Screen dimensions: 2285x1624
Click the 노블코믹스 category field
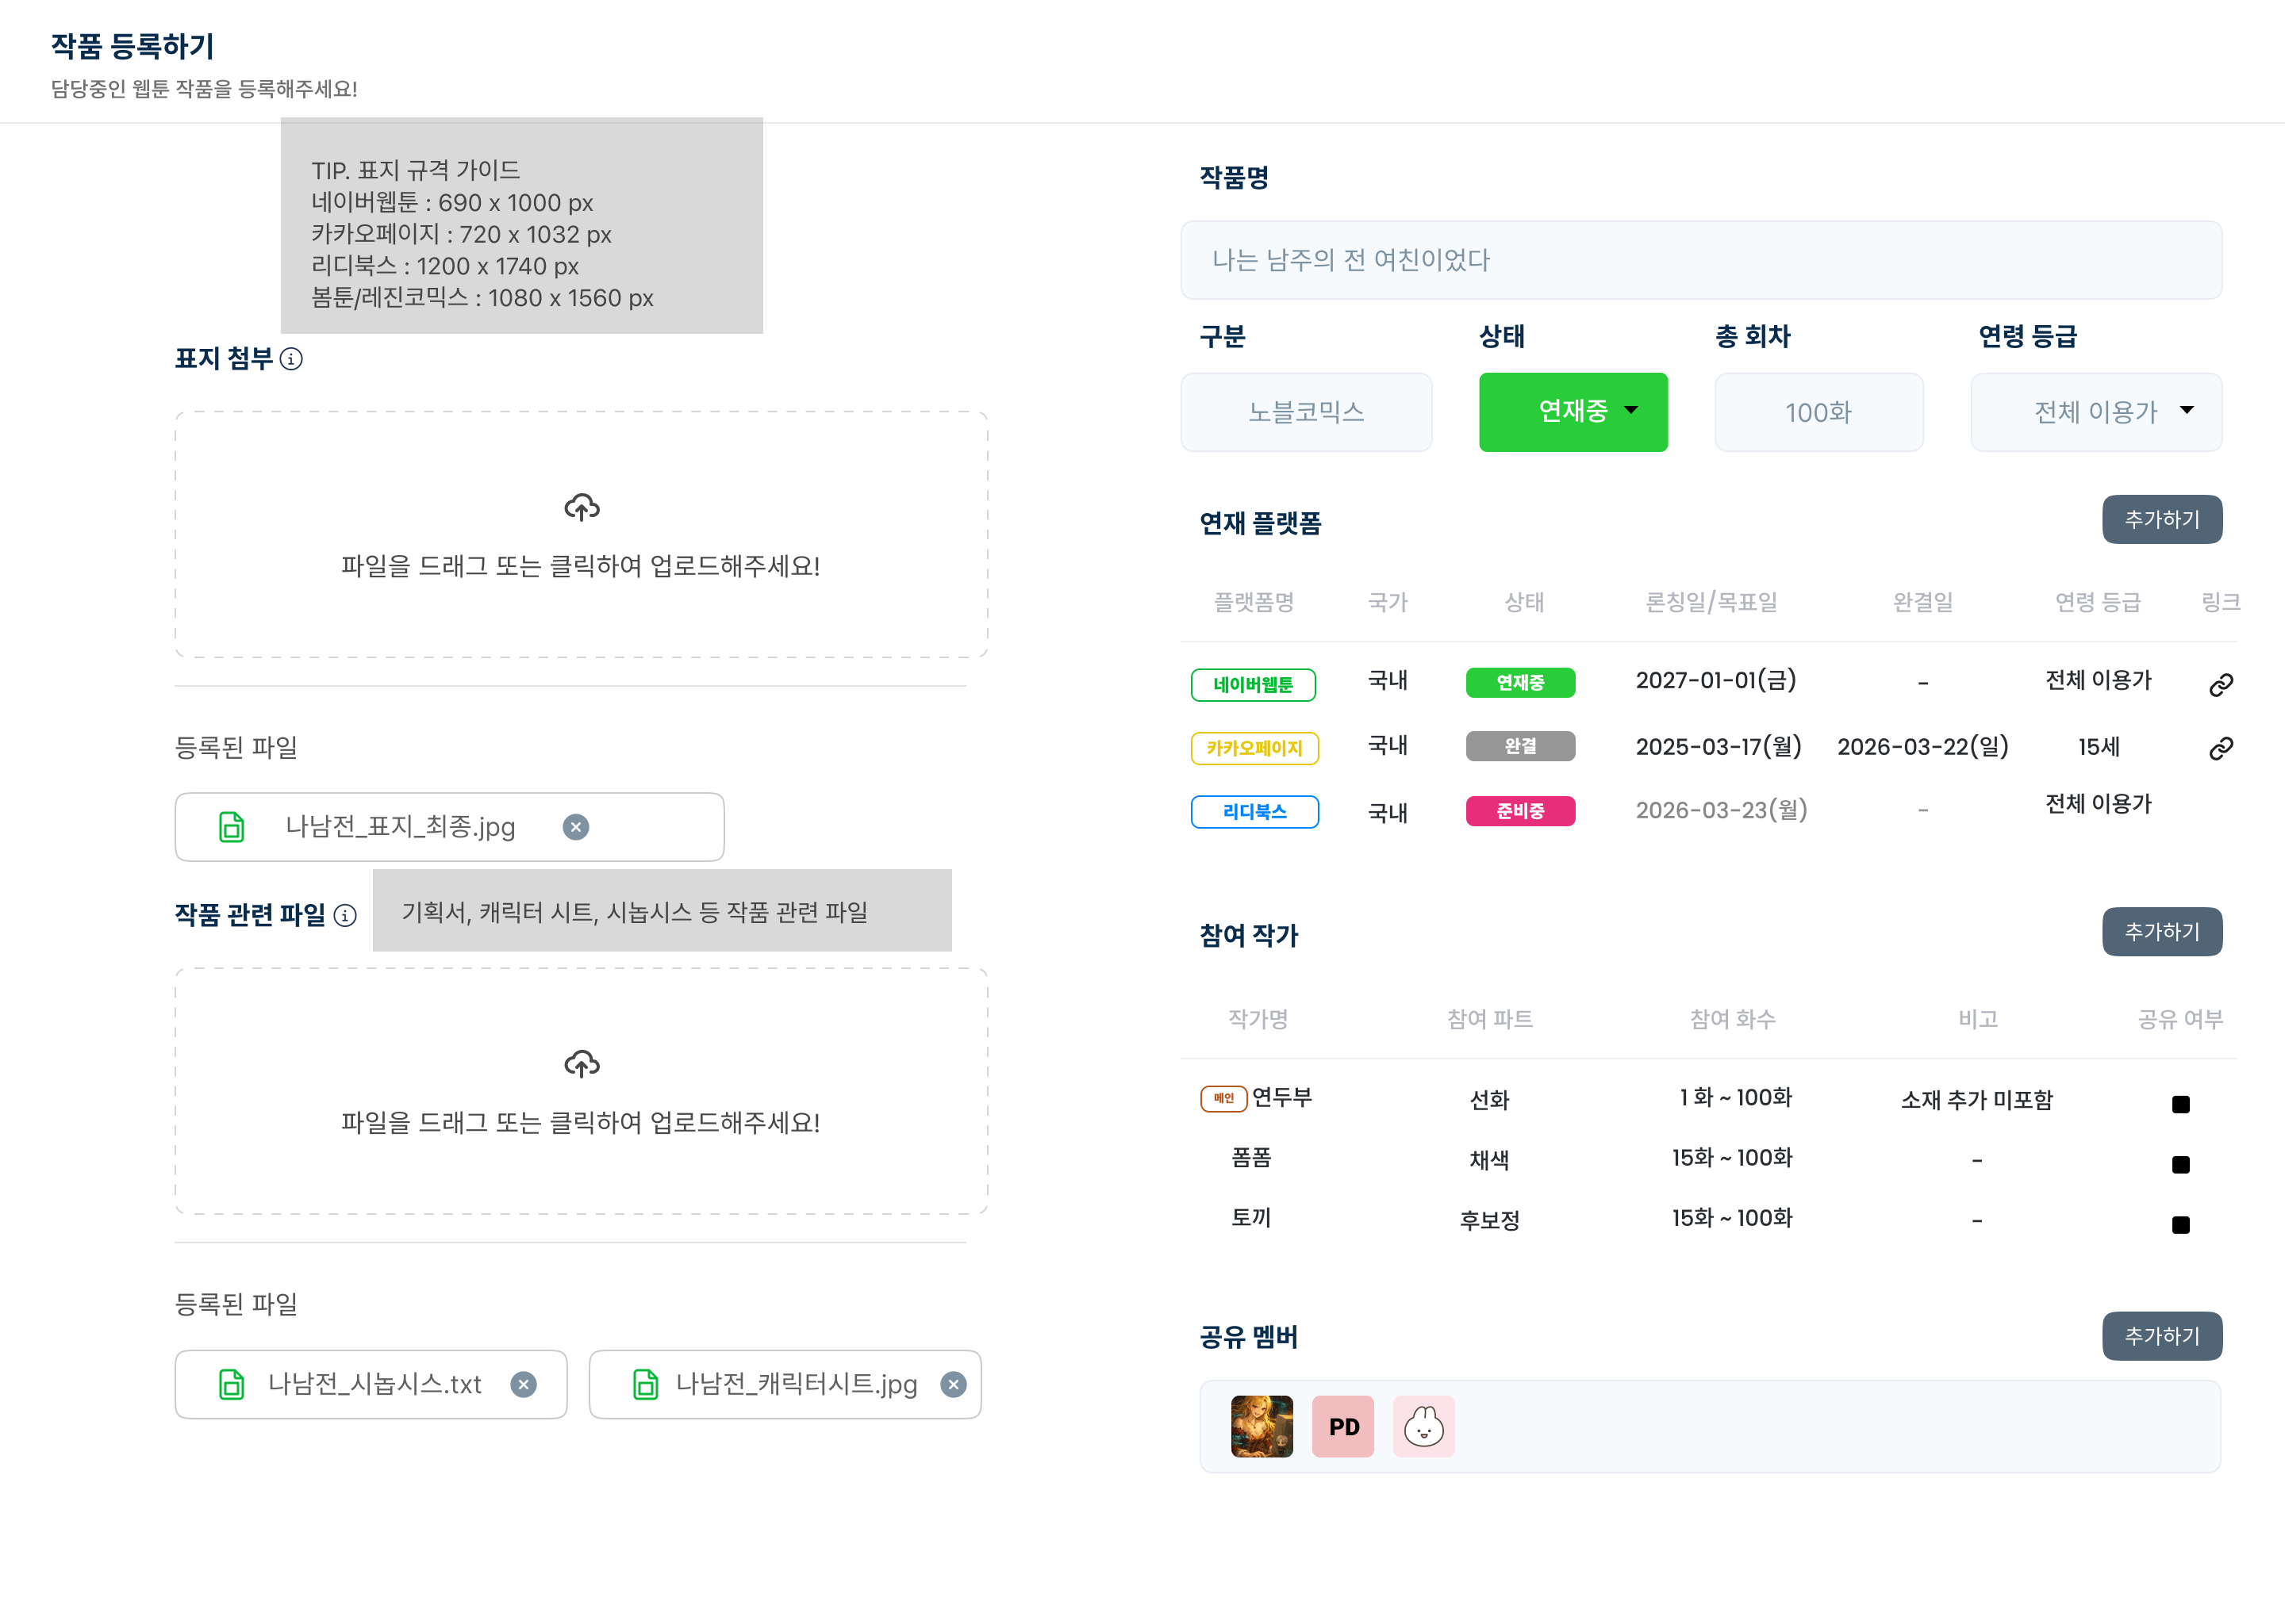1306,412
